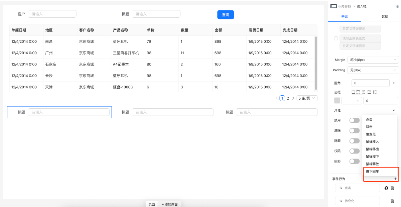401x207 pixels.
Task: Select the full border style icon
Action: tap(353, 92)
